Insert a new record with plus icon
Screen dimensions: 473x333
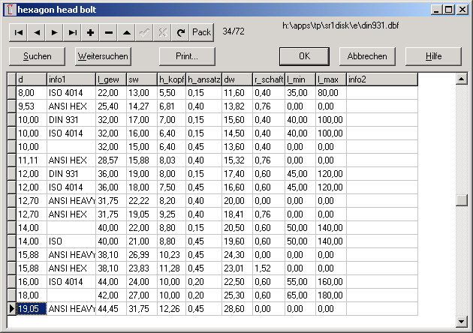[x=91, y=32]
